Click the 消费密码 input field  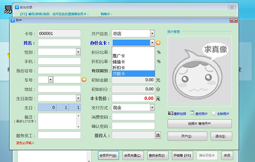click(133, 117)
